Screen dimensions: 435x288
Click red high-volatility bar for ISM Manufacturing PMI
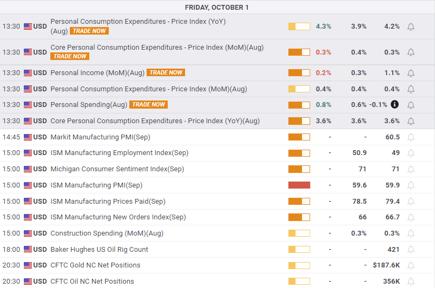click(x=299, y=185)
